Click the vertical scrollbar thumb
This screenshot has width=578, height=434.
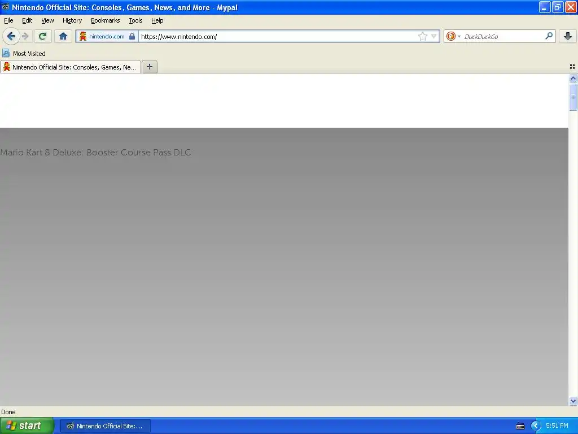[573, 96]
